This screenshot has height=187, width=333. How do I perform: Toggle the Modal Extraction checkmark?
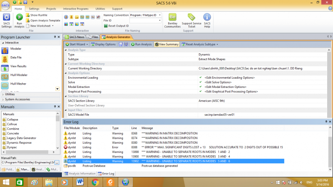[201, 87]
